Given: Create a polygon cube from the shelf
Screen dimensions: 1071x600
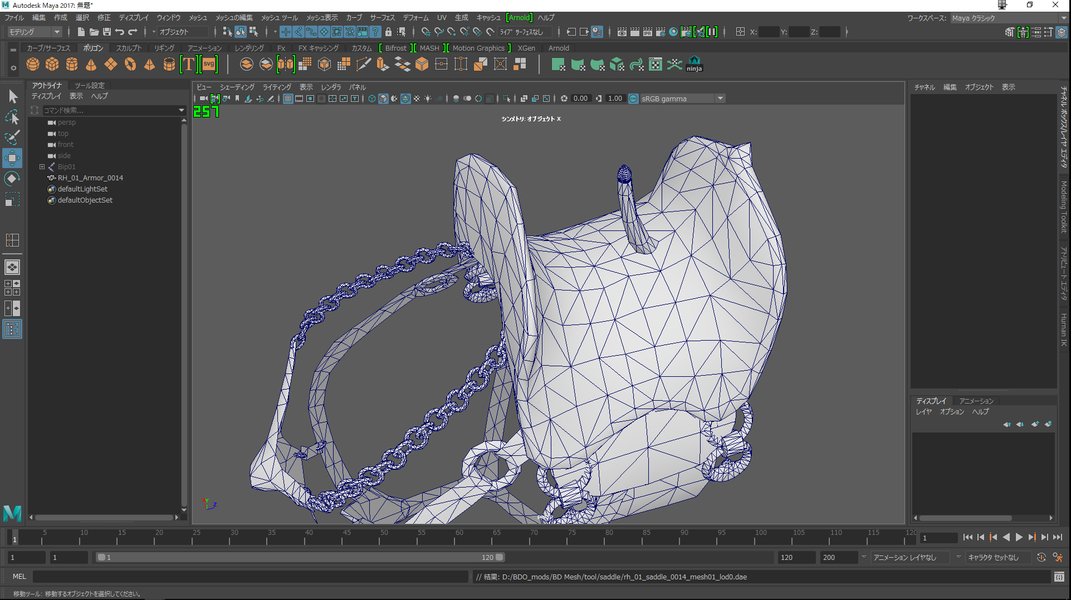Looking at the screenshot, I should (52, 65).
